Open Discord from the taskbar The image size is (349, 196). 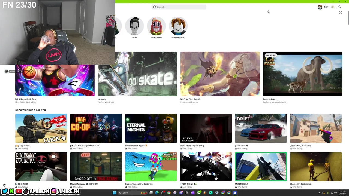181,193
